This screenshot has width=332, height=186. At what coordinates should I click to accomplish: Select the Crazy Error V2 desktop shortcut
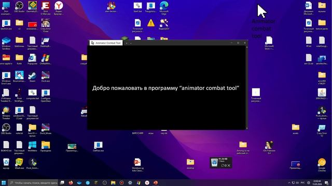[322, 130]
